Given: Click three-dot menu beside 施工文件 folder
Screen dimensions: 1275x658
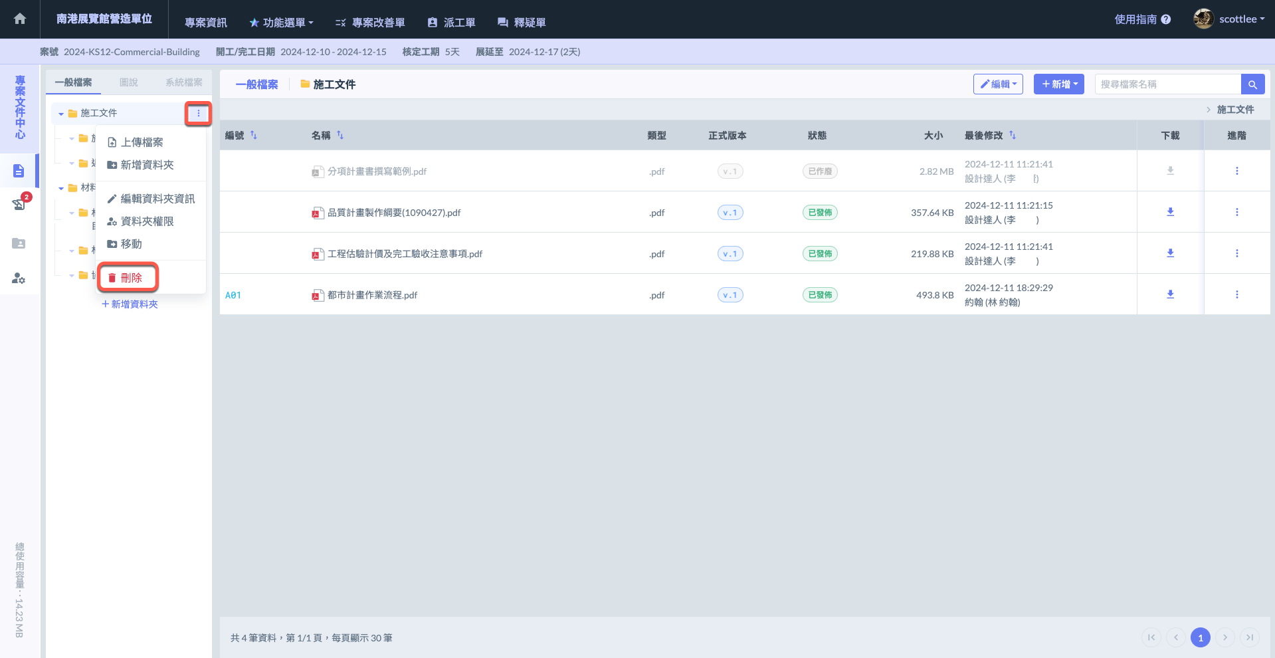Looking at the screenshot, I should pyautogui.click(x=198, y=114).
